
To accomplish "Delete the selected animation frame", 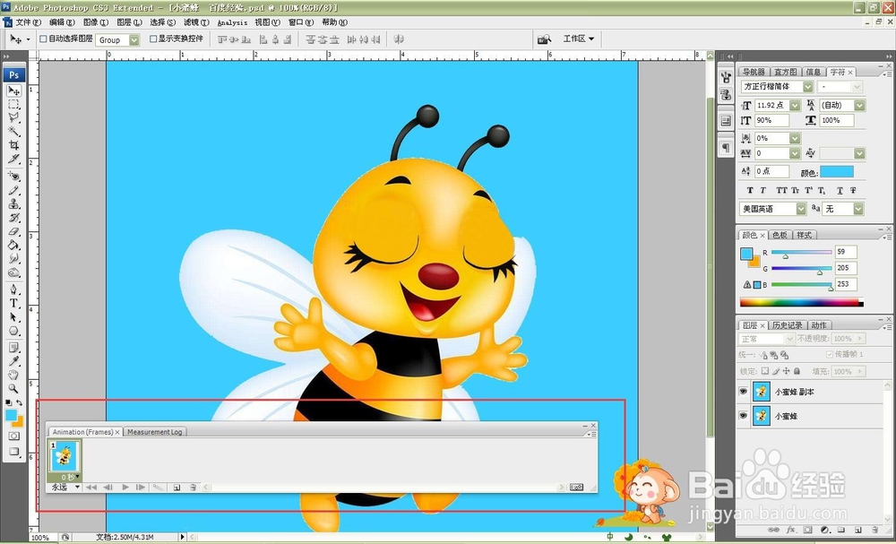I will pyautogui.click(x=193, y=488).
